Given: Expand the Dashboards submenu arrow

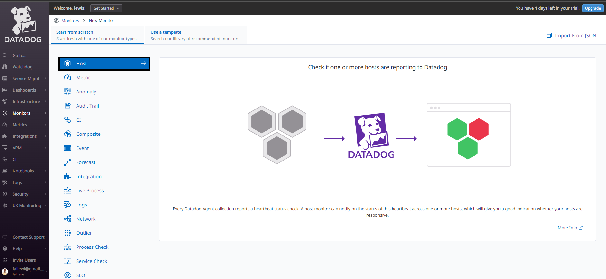Looking at the screenshot, I should 46,90.
